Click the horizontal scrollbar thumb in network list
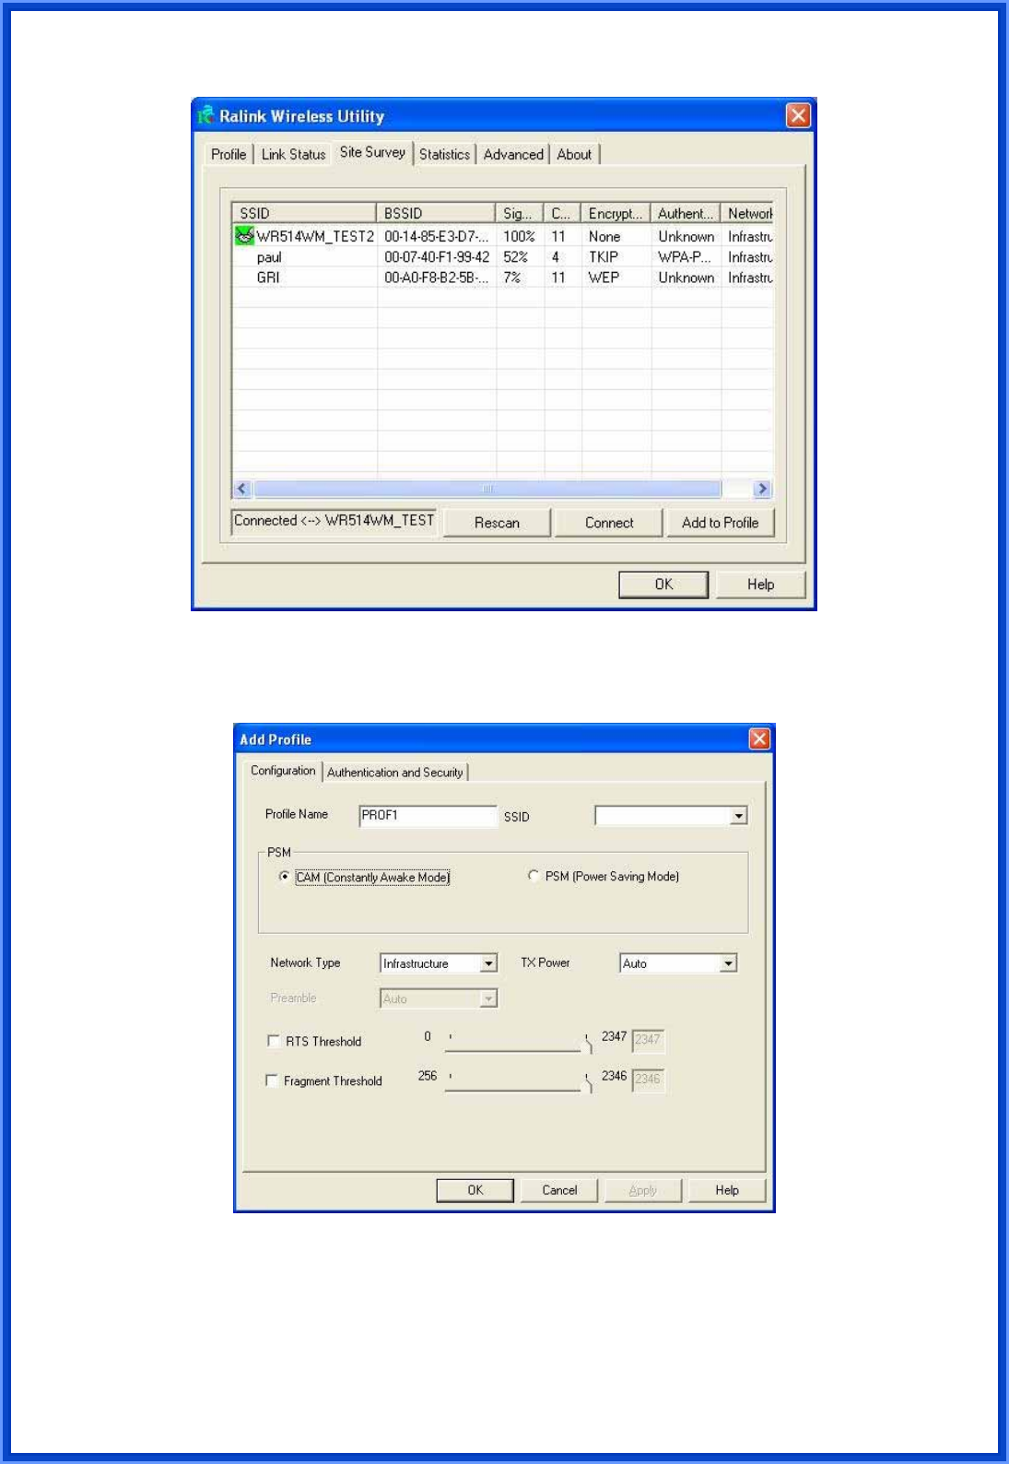Screen dimensions: 1009x1464 487,489
